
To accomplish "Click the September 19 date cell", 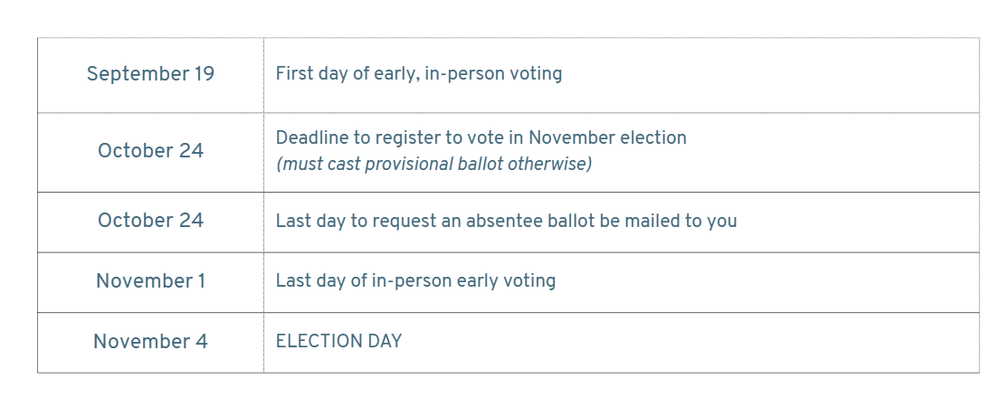I will pyautogui.click(x=150, y=74).
